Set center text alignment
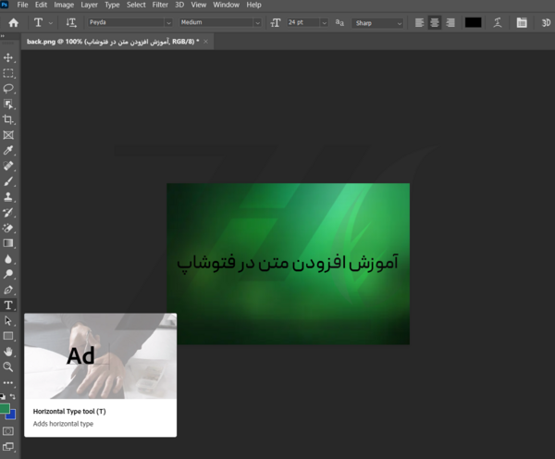 [x=435, y=22]
